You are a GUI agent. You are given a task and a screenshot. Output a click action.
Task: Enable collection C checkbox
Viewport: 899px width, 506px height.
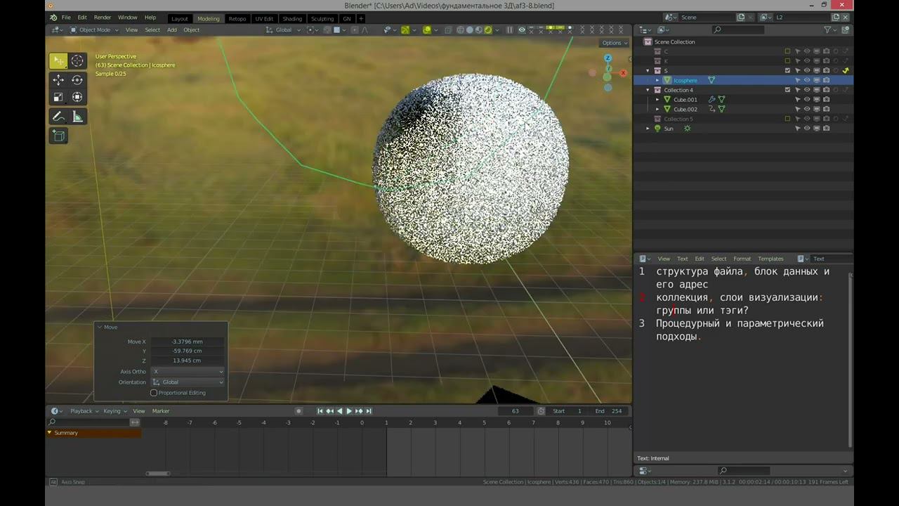pos(787,51)
